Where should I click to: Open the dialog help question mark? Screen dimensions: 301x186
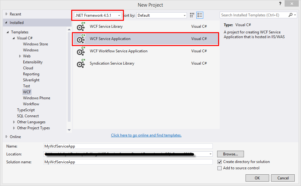[x=280, y=3]
